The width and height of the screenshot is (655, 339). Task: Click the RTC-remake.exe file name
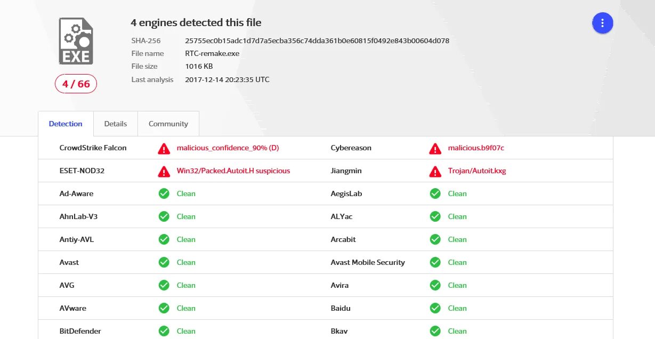pos(212,53)
